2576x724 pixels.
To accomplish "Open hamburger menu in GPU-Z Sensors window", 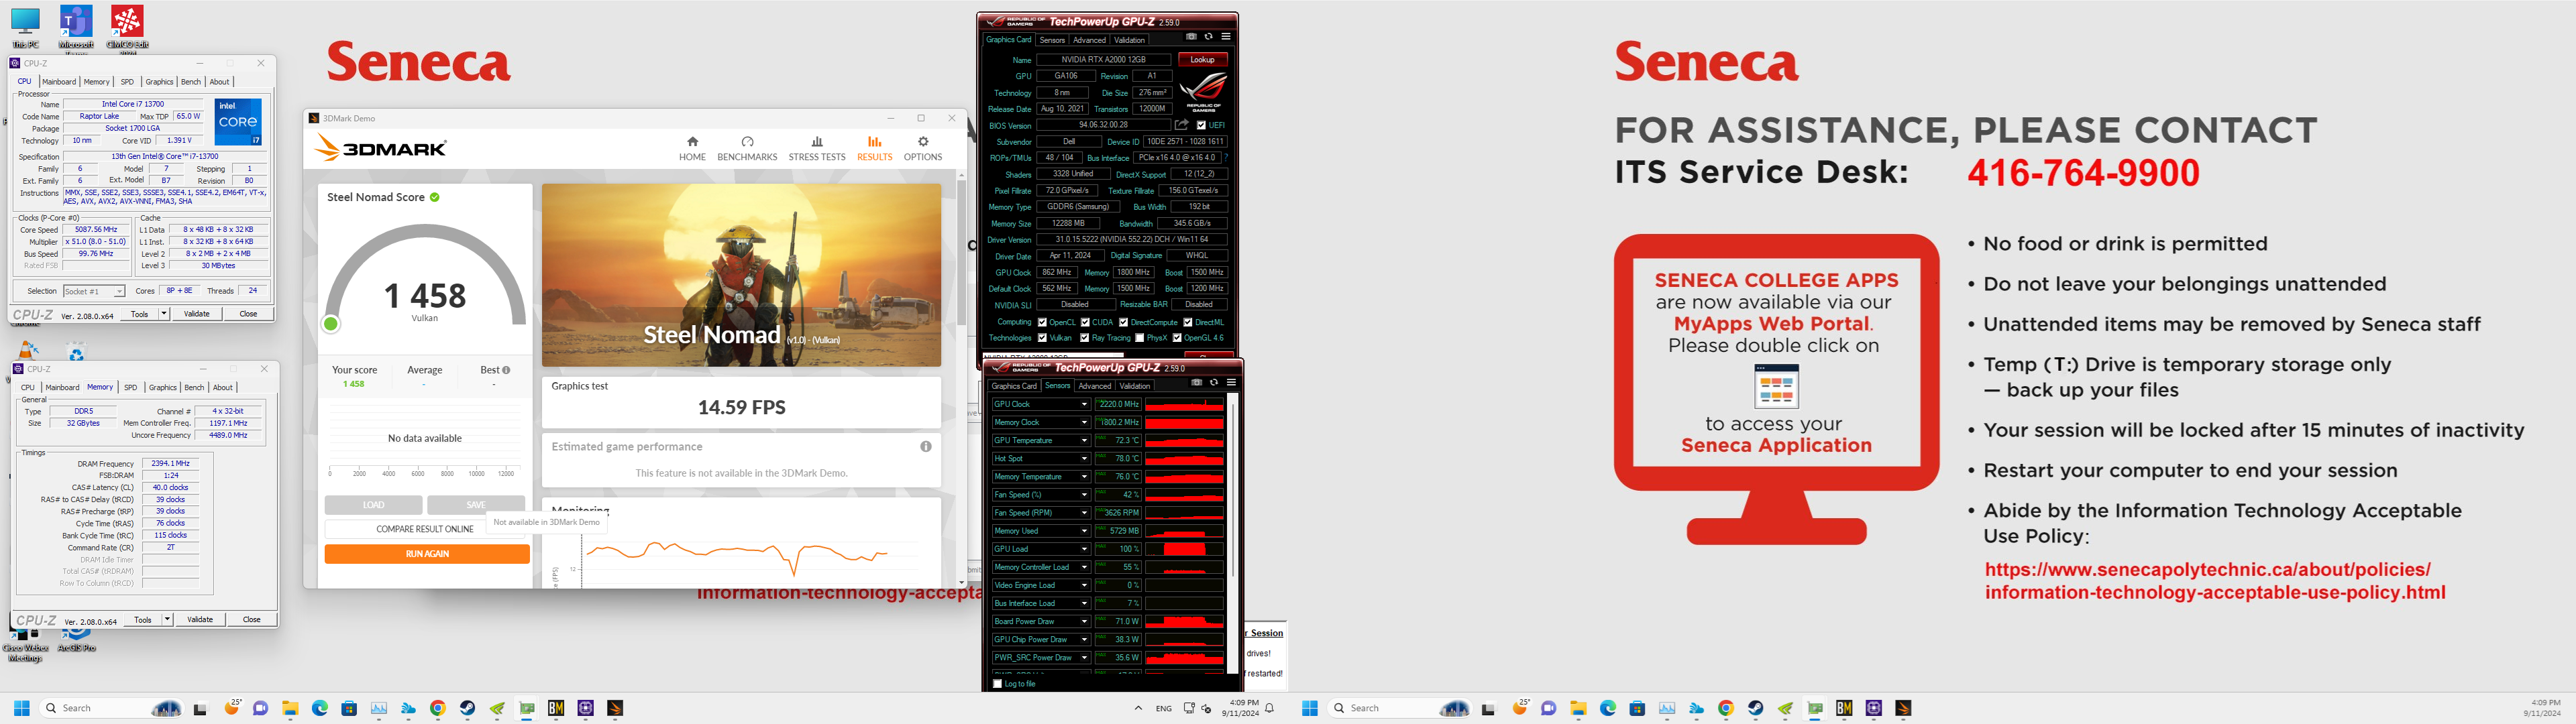I will pos(1231,383).
